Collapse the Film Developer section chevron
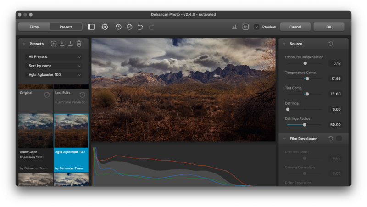 click(x=284, y=139)
